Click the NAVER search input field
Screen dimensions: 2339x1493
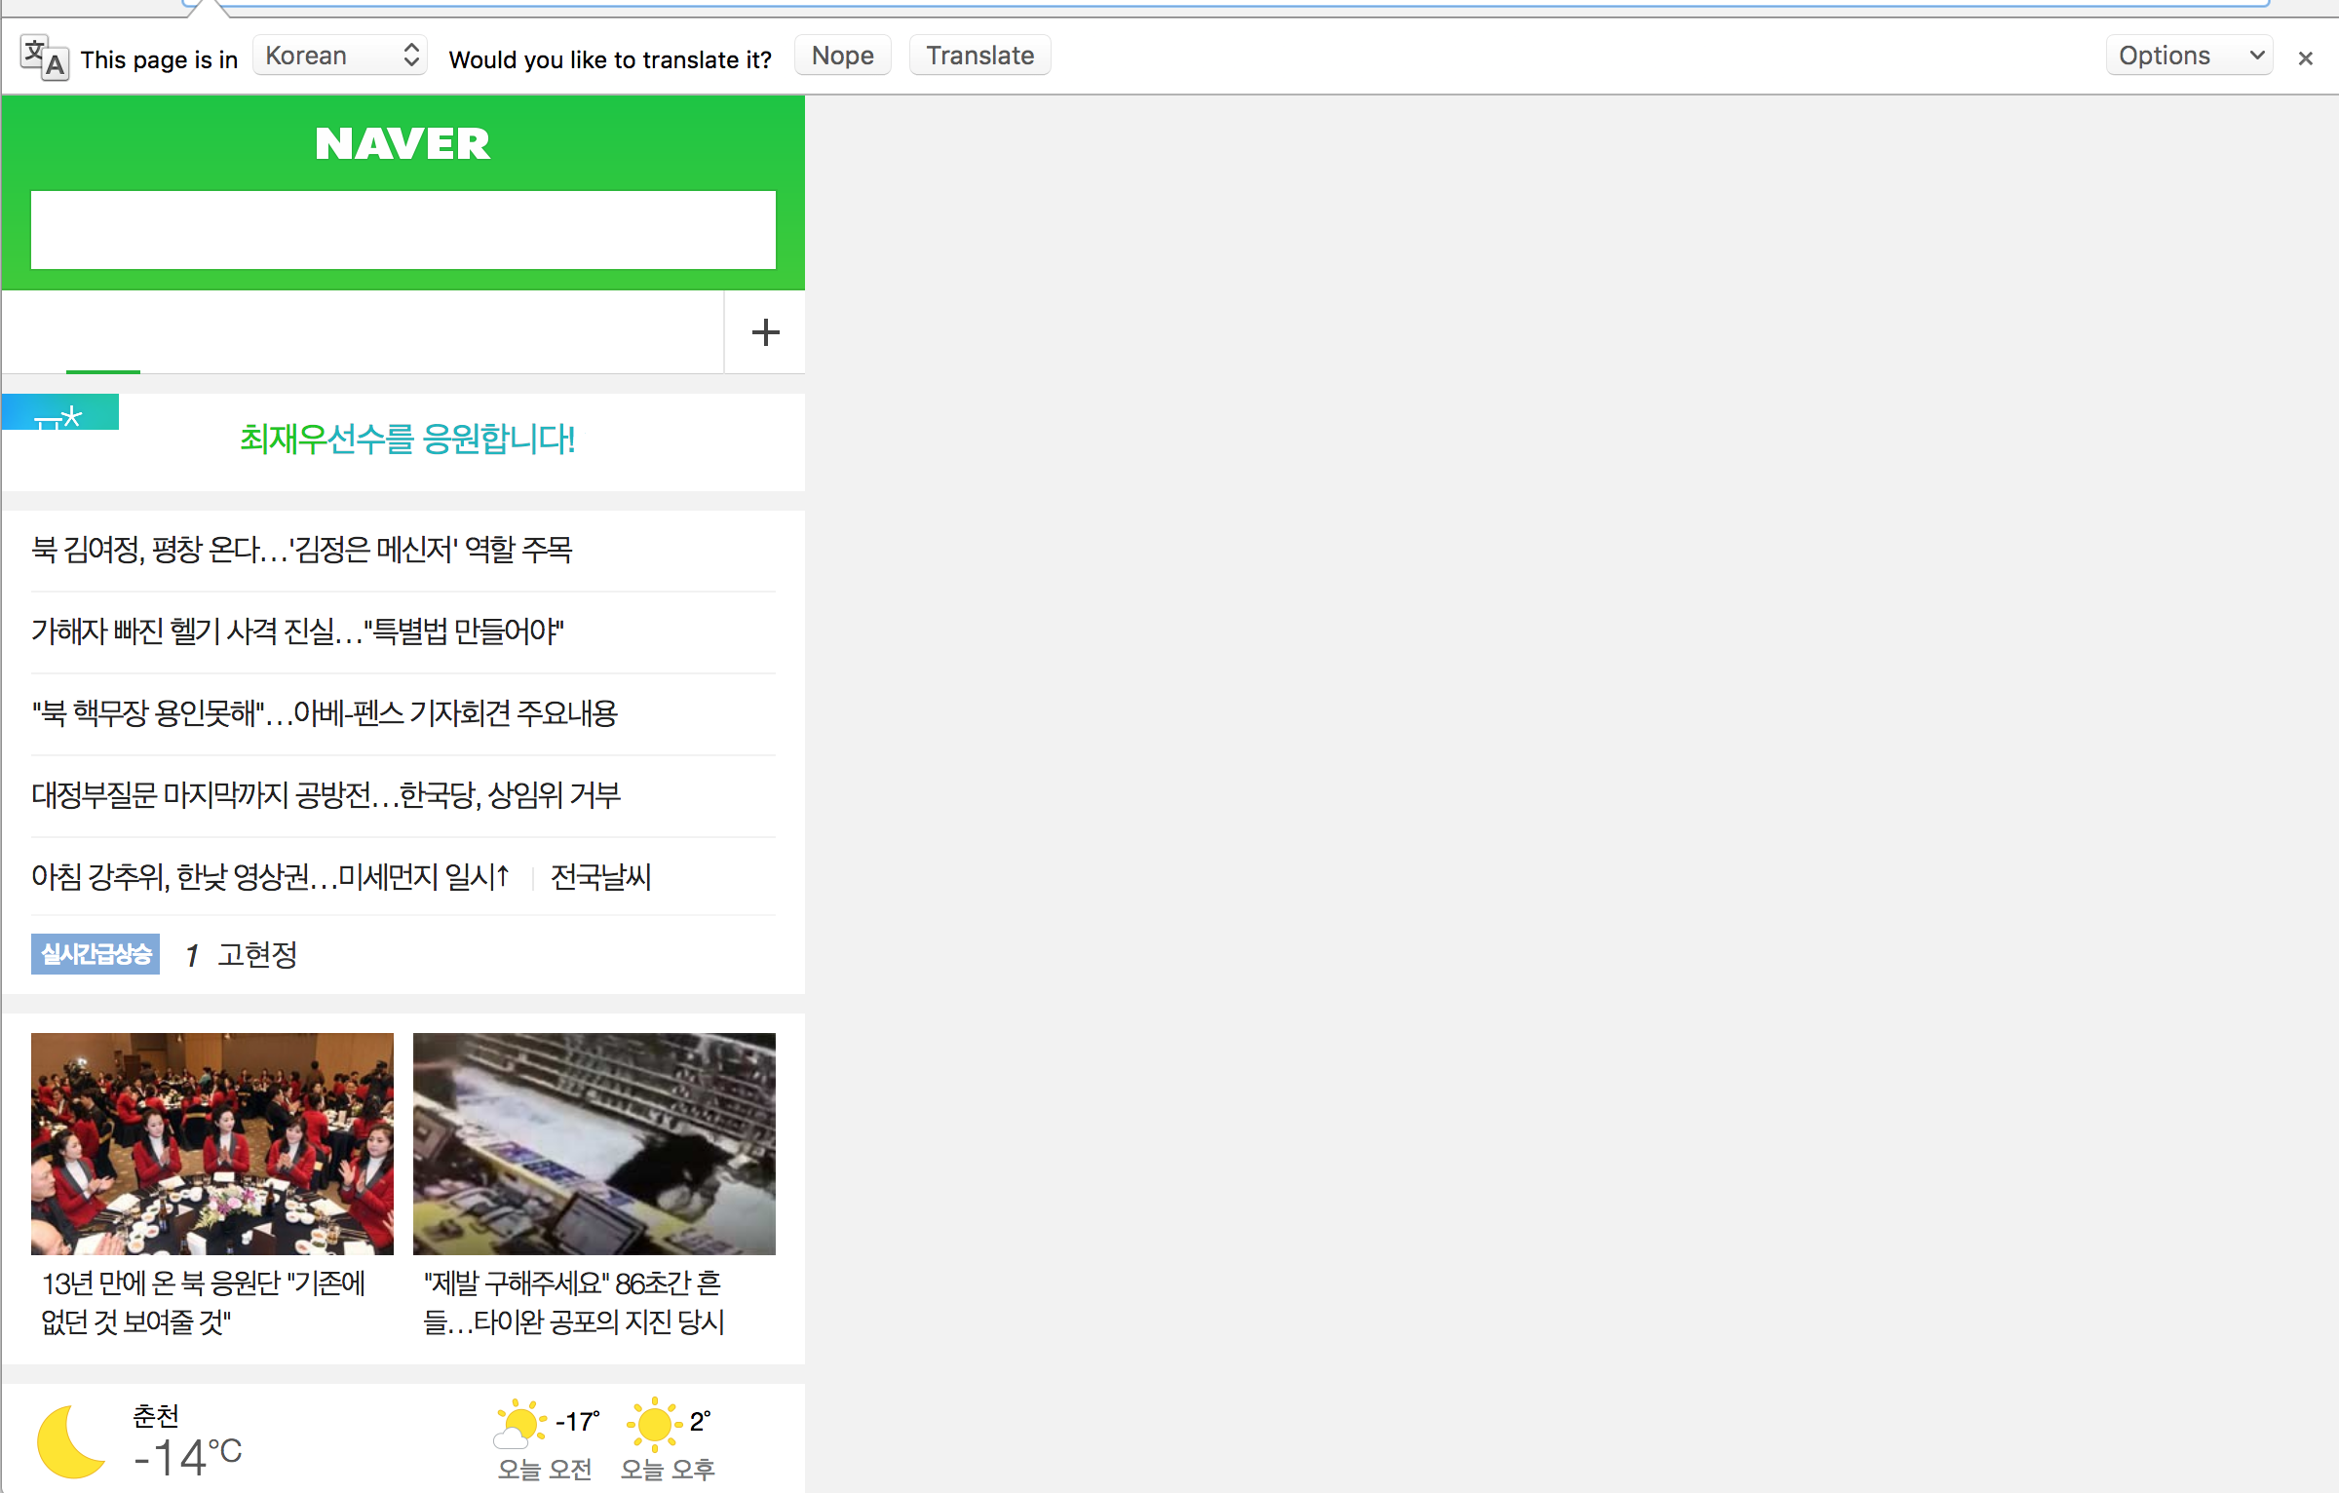[x=403, y=230]
